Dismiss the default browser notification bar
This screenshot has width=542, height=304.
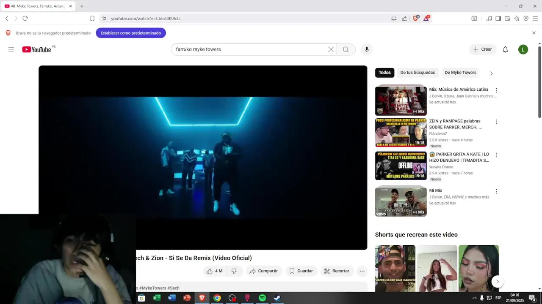click(x=534, y=33)
